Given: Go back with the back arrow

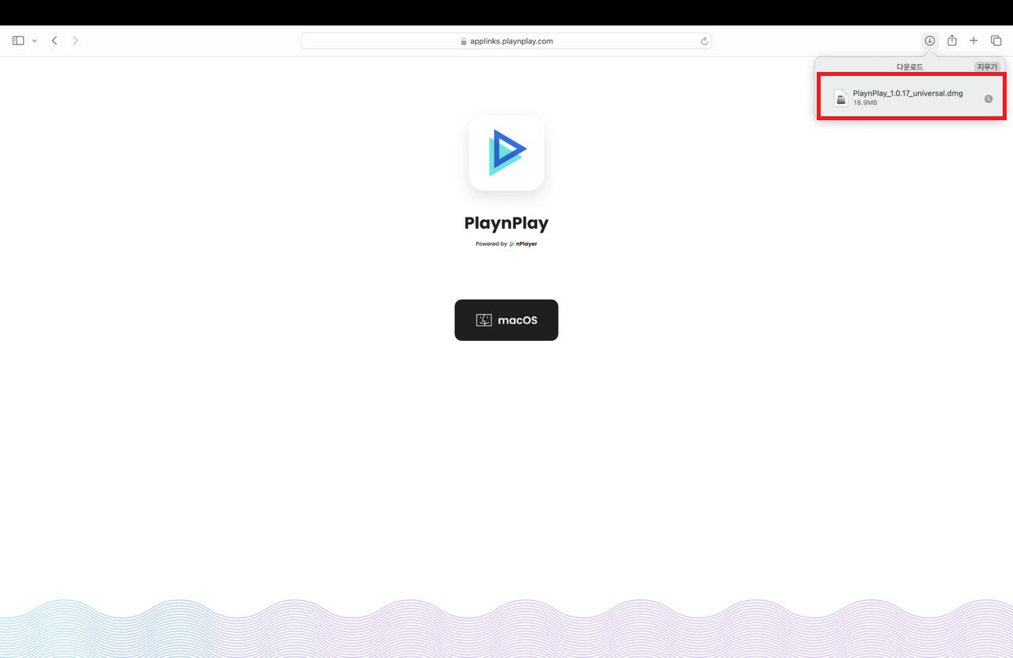Looking at the screenshot, I should point(55,40).
